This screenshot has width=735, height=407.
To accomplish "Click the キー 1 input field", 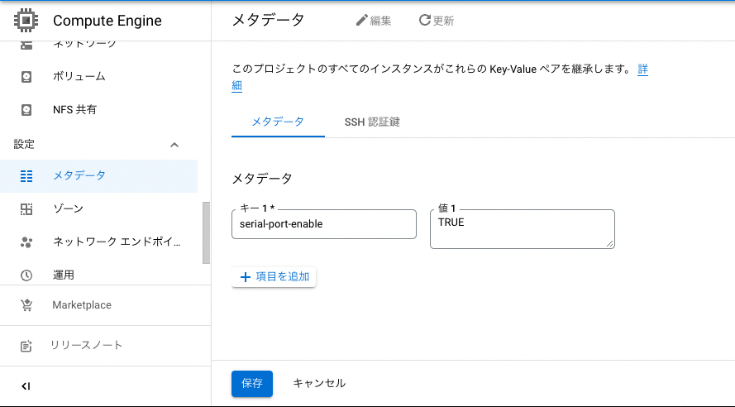I will coord(324,224).
